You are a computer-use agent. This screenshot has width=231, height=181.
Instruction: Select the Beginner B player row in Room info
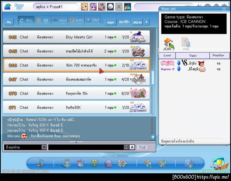(x=194, y=69)
